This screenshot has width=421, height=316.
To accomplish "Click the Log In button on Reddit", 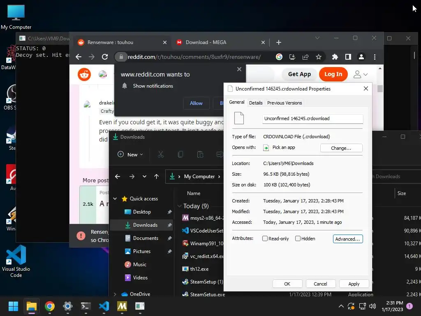I will click(333, 74).
